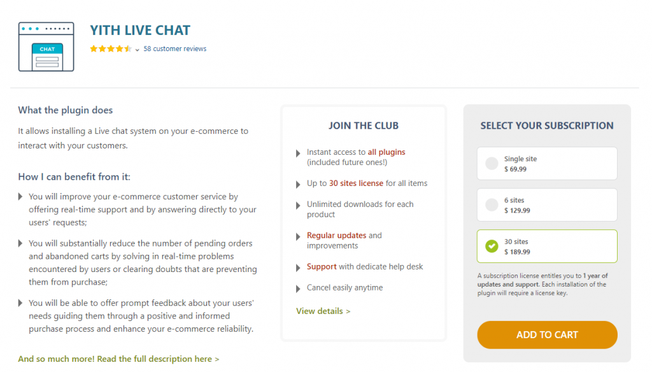
Task: Expand the rating breakdown chevron
Action: coord(138,50)
